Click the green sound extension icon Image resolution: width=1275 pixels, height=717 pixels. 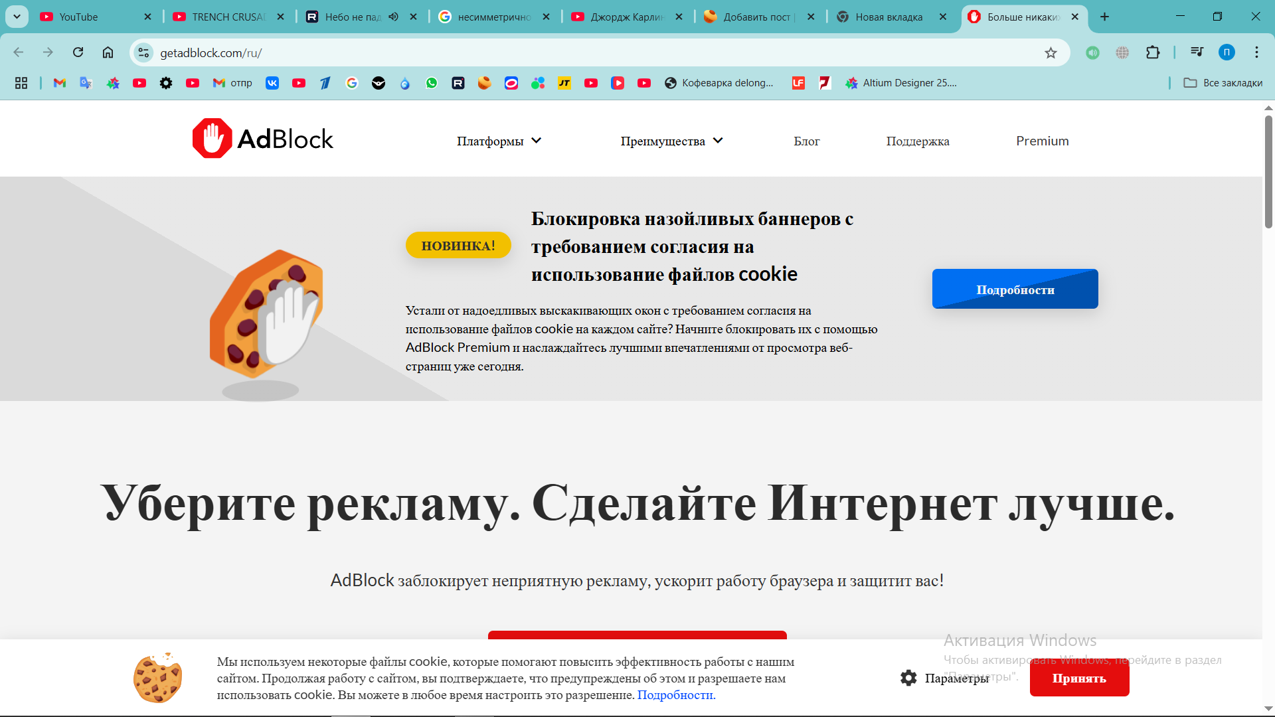click(x=1092, y=52)
